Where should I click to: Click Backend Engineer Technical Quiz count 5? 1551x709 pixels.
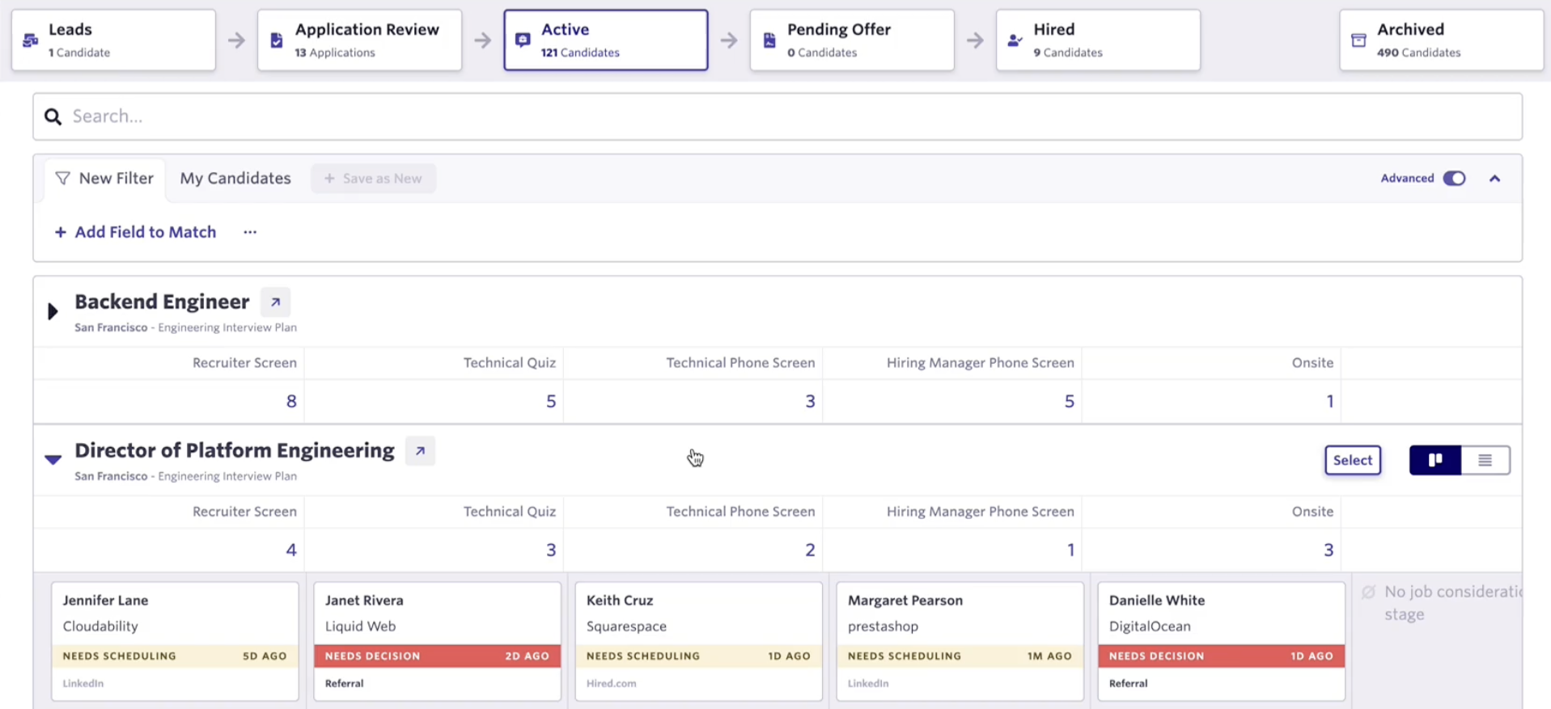pos(551,401)
